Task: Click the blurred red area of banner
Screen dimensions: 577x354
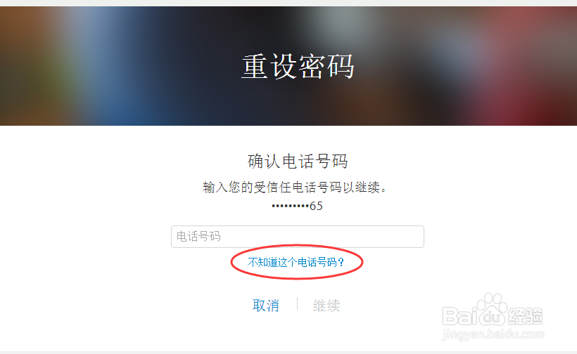Action: (x=533, y=74)
